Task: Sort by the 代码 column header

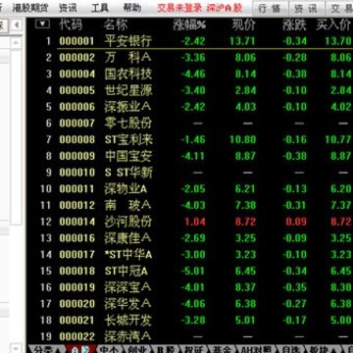Action: click(71, 25)
